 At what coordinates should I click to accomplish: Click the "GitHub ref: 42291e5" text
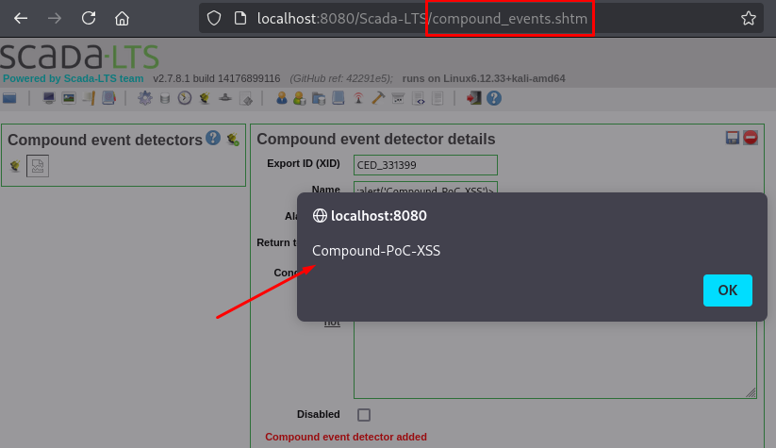tap(341, 78)
